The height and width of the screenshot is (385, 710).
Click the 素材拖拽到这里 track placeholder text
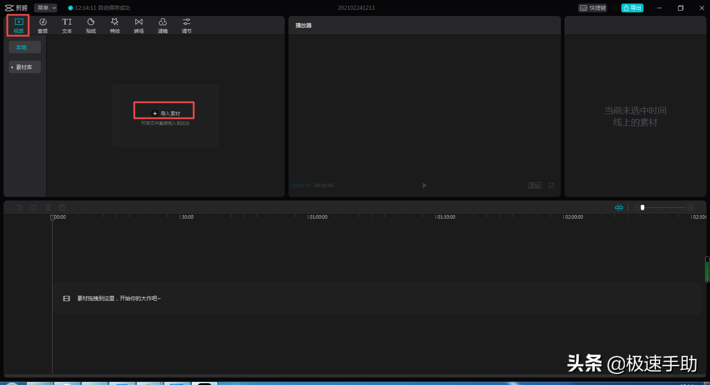119,299
